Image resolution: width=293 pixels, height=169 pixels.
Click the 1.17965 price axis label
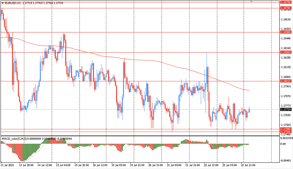point(286,87)
